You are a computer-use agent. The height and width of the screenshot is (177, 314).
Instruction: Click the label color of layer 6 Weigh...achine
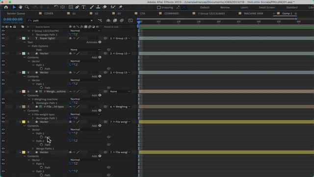click(24, 91)
